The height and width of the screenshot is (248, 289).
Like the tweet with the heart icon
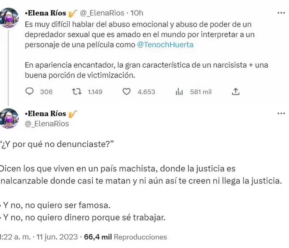(x=126, y=92)
